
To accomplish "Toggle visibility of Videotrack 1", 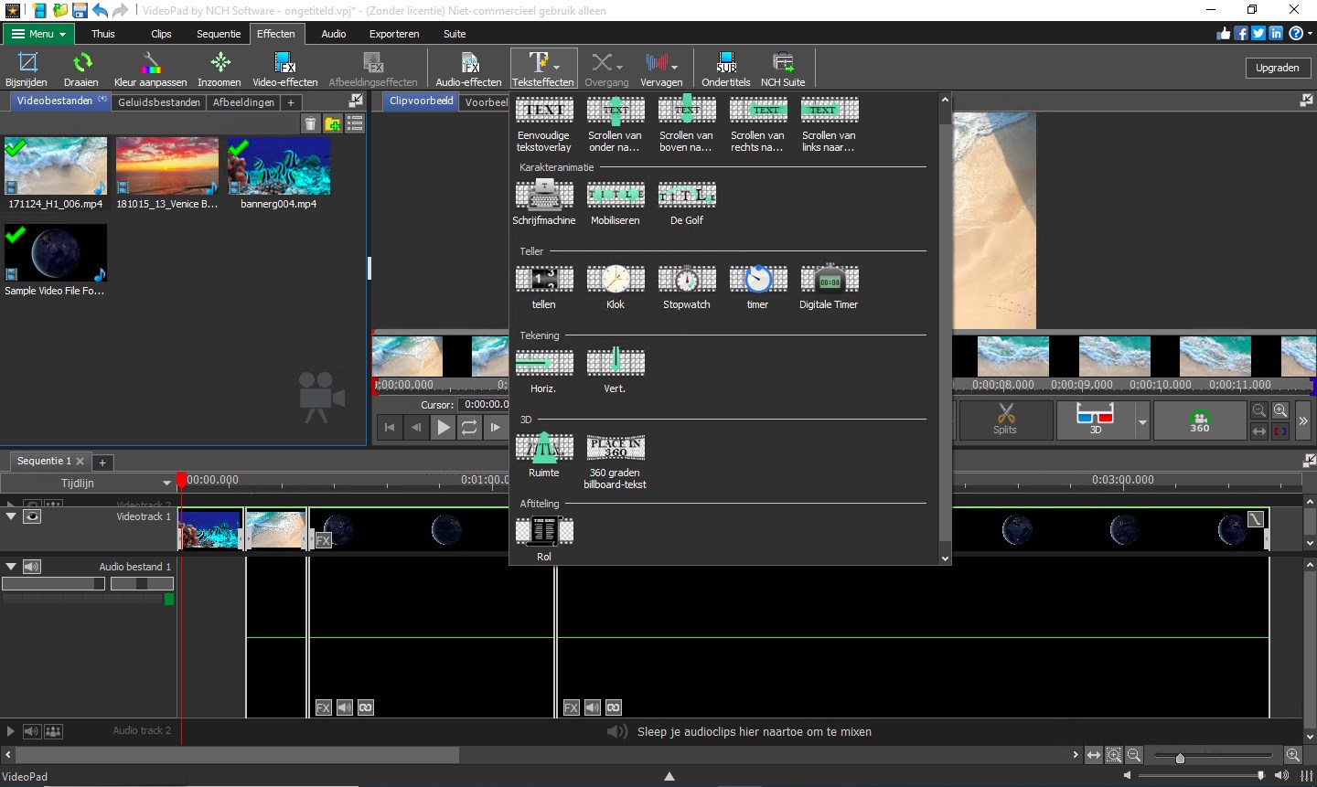I will [31, 516].
